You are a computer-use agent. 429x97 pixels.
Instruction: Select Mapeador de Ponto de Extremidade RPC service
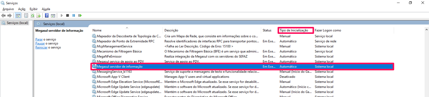pos(126,41)
